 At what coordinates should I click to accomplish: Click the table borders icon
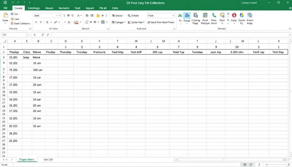pos(103,22)
